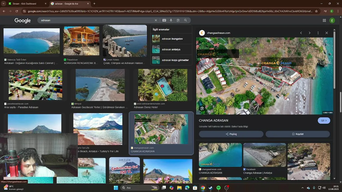Show hidden system tray icons
This screenshot has width=342, height=192.
(x=302, y=188)
